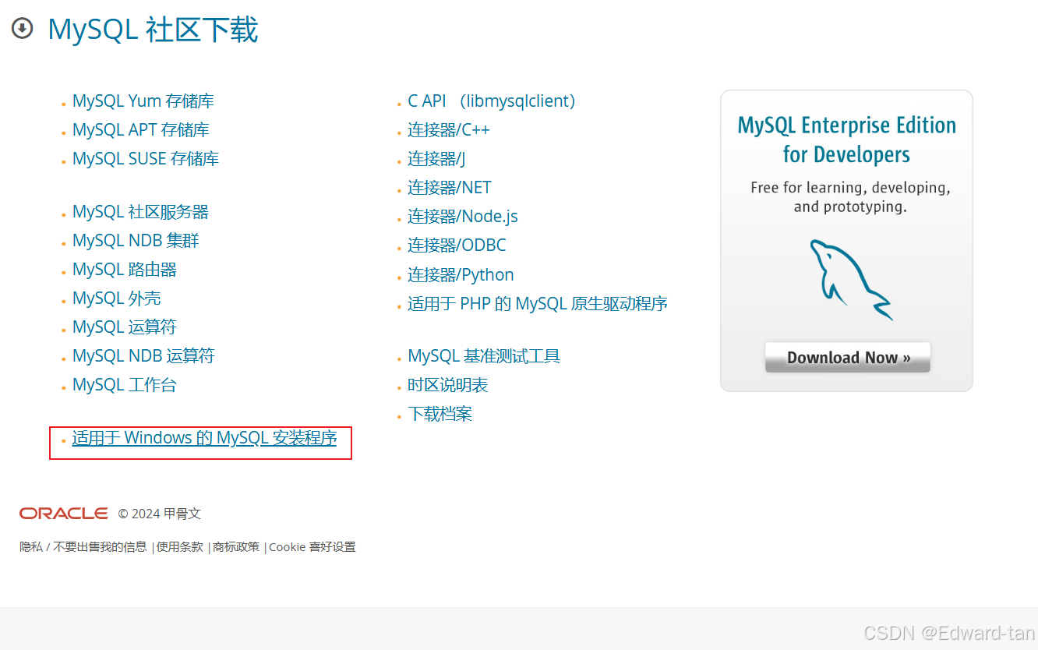The image size is (1038, 650).
Task: Open the C API (libmysqlclient) link
Action: [492, 101]
